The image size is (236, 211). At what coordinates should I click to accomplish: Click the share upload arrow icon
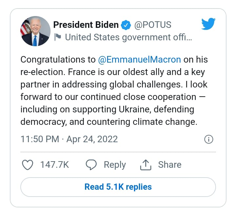[145, 165]
